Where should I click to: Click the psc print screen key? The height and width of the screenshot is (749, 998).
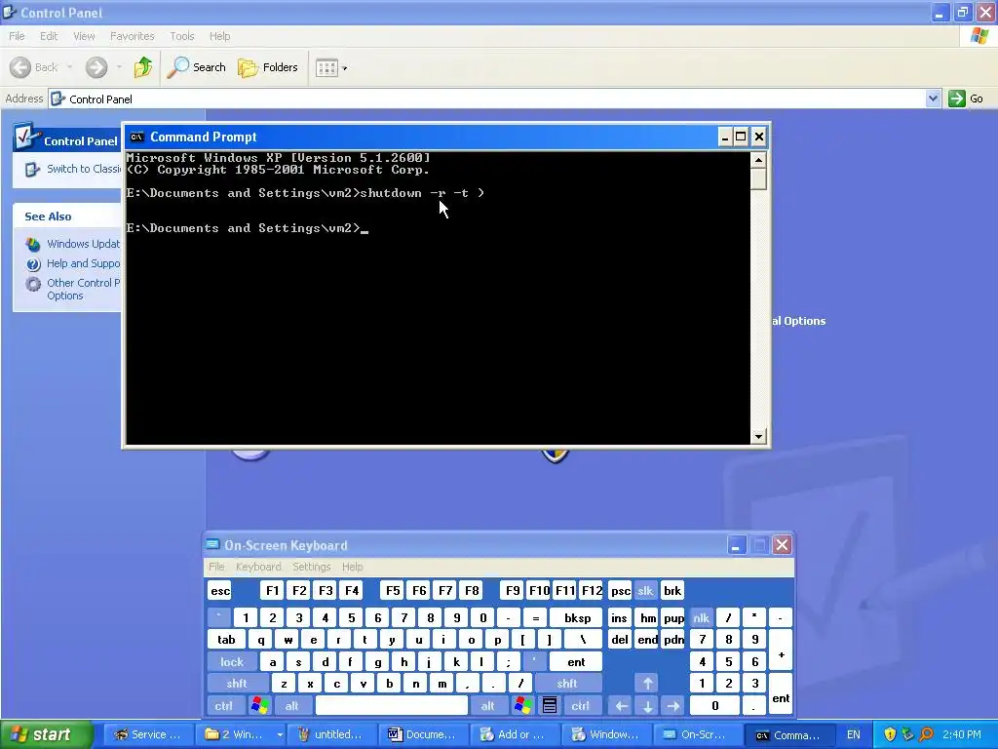click(x=621, y=591)
